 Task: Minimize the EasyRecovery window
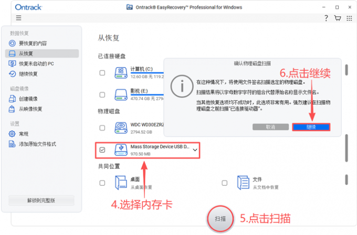point(324,7)
